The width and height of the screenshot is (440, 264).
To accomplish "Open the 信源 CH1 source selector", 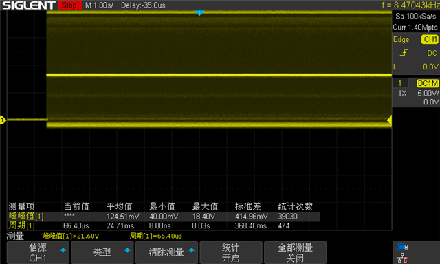I will click(x=38, y=252).
